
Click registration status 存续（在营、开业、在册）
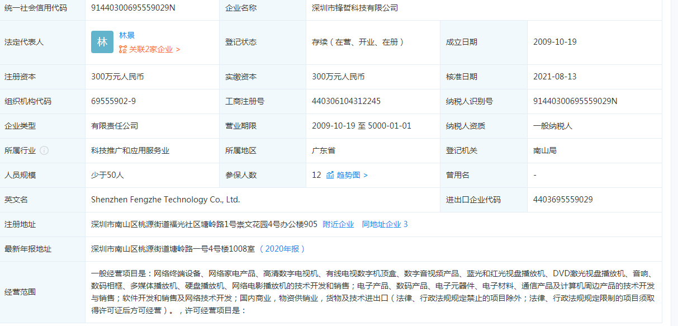[x=358, y=42]
